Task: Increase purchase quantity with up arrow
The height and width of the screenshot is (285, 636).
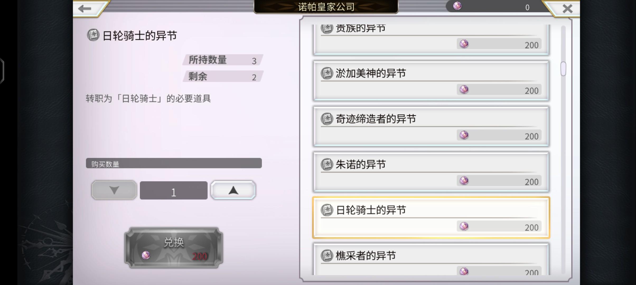Action: coord(233,190)
